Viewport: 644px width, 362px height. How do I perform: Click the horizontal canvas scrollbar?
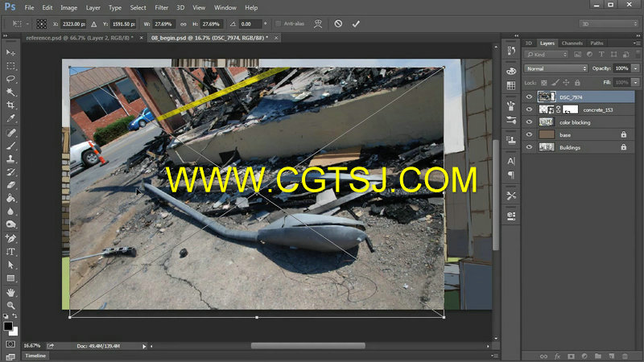[308, 346]
